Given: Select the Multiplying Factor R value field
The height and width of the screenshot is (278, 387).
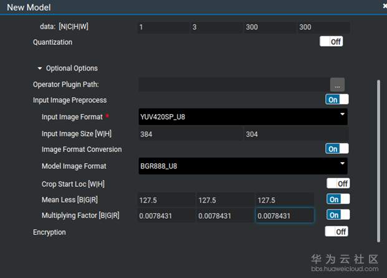Looking at the screenshot, I should pos(284,216).
